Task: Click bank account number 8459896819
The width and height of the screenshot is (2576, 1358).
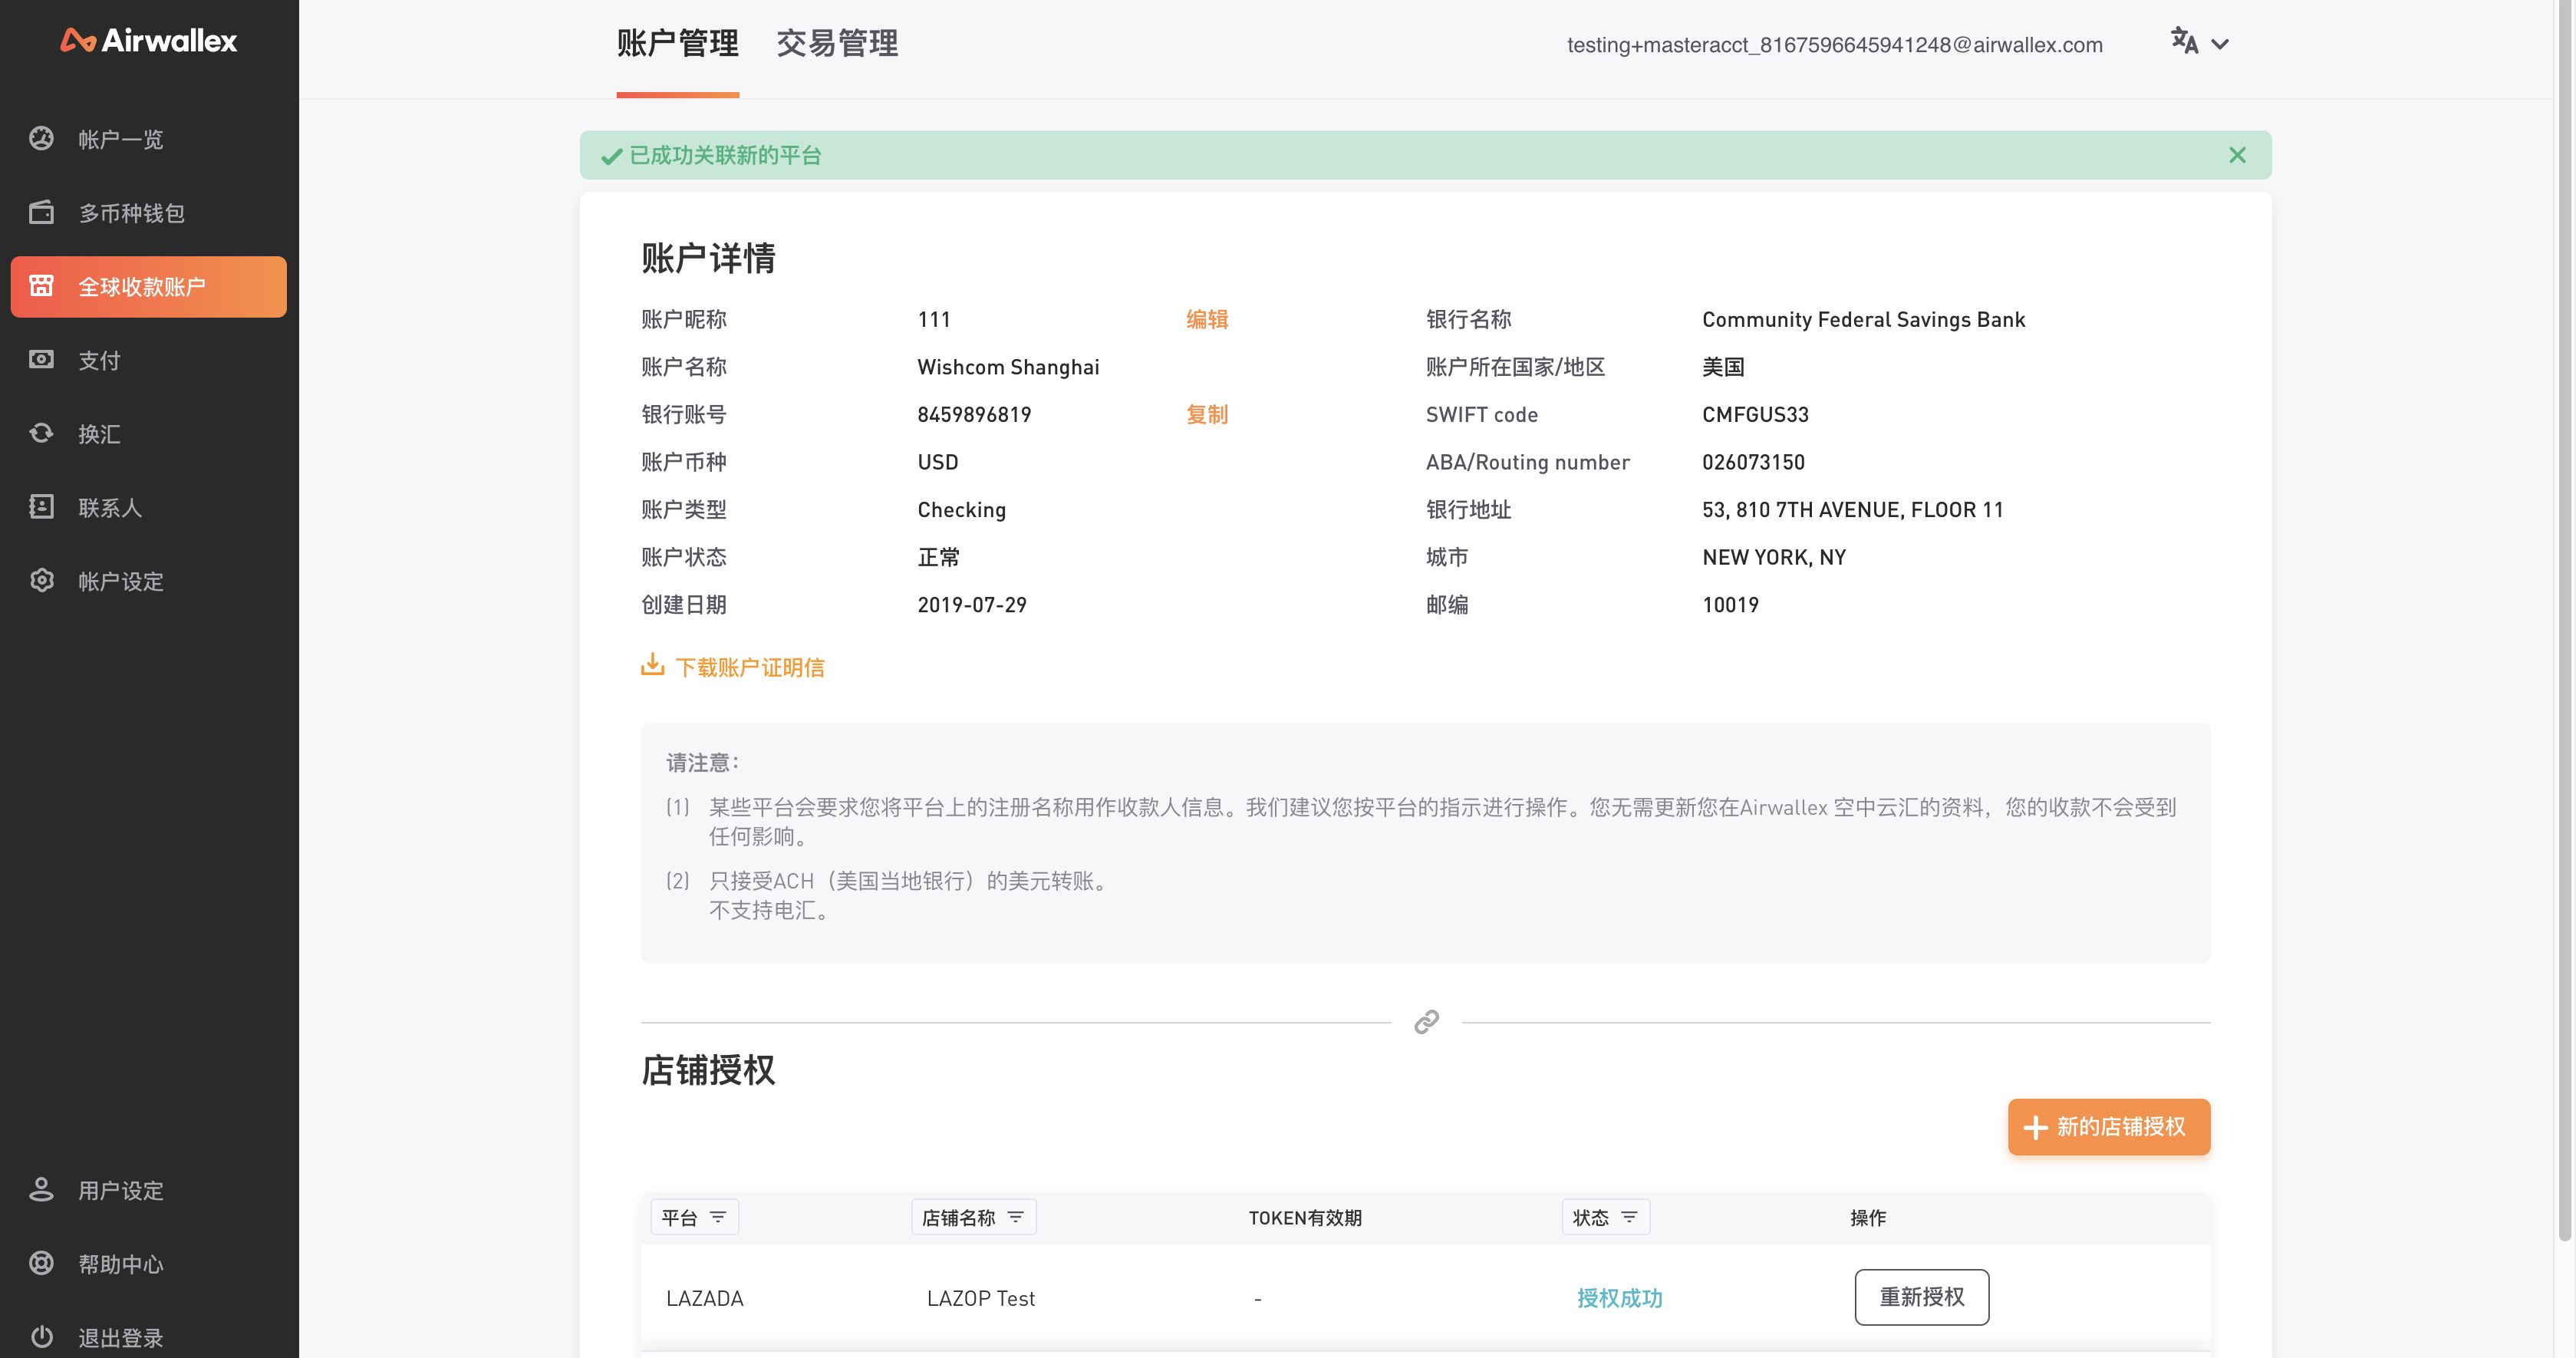Action: click(x=974, y=414)
